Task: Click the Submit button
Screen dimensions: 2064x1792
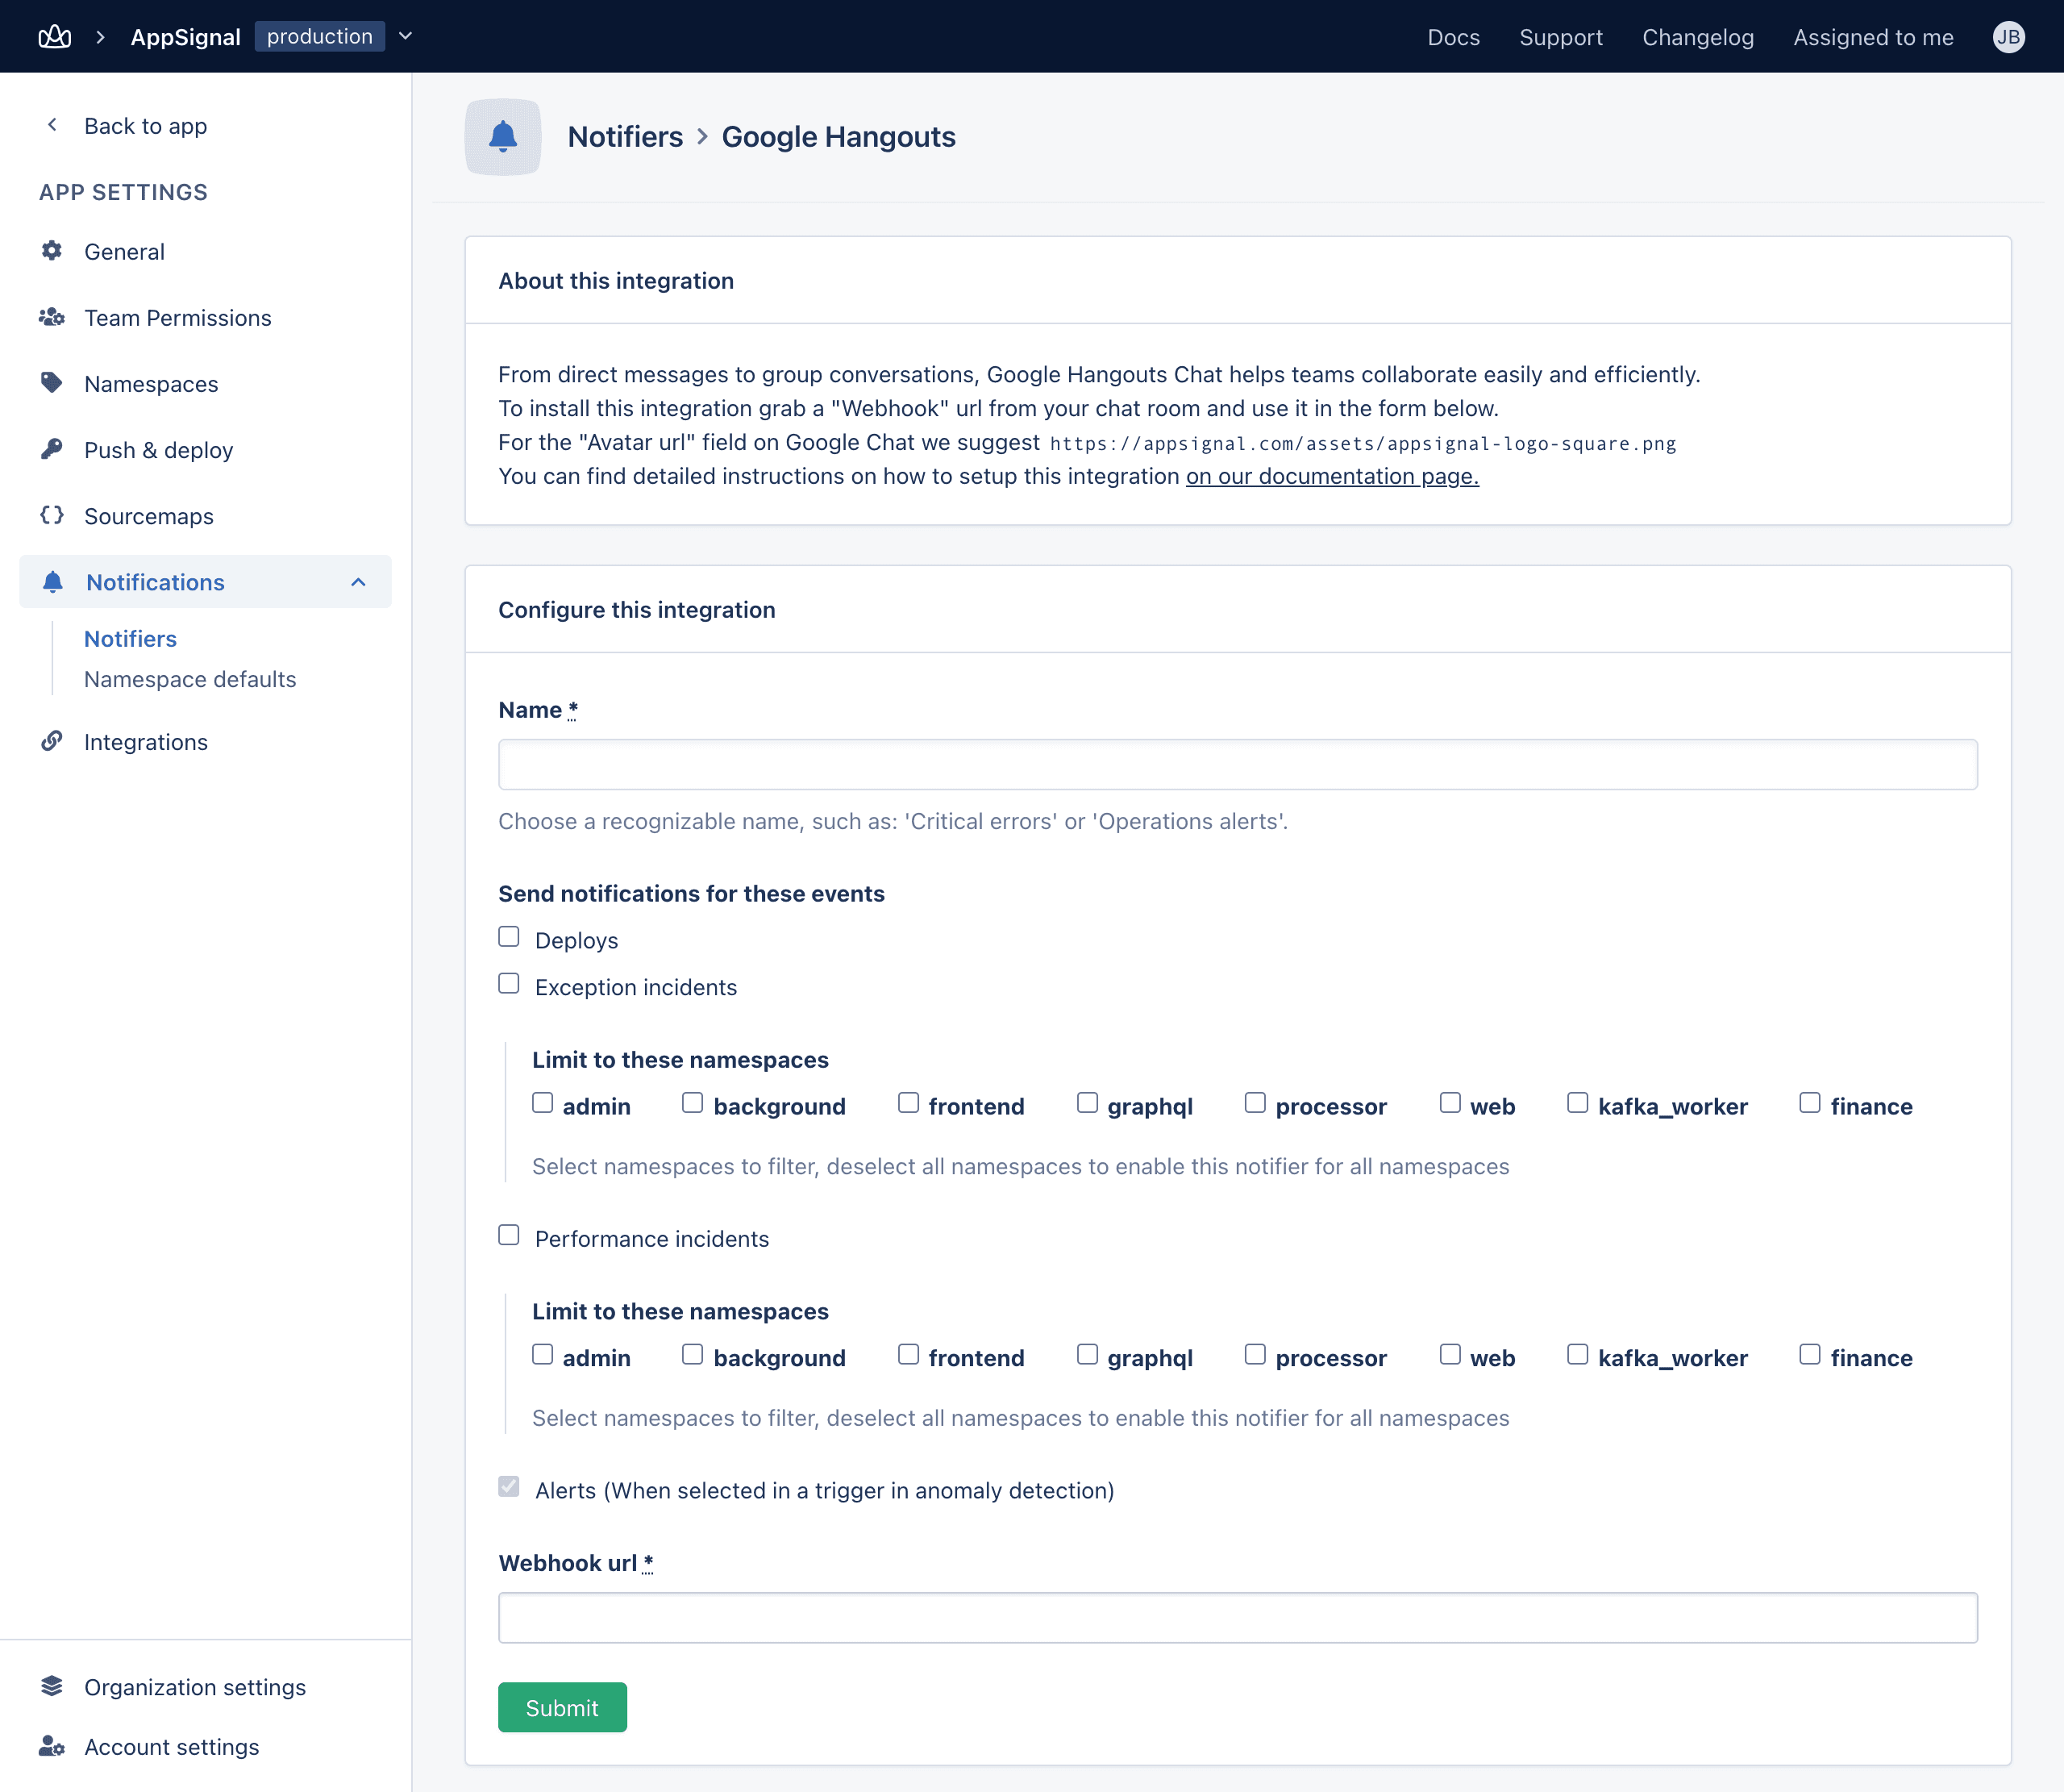Action: [x=562, y=1707]
